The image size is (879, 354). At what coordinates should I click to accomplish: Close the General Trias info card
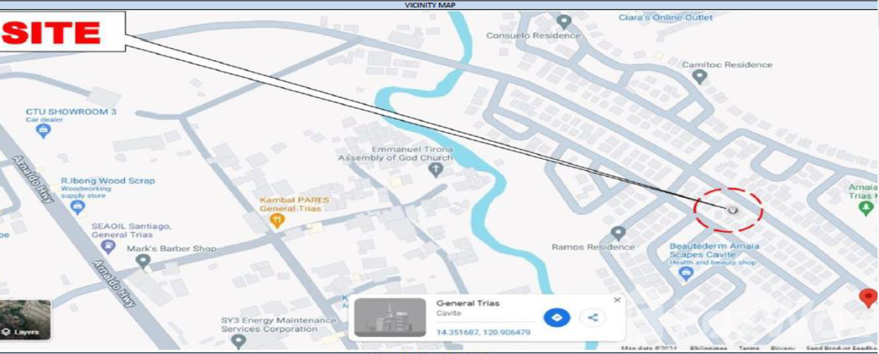[x=617, y=300]
